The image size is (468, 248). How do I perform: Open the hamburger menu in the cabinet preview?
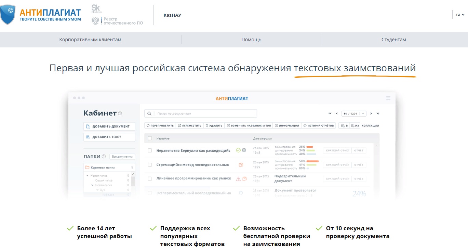point(388,98)
